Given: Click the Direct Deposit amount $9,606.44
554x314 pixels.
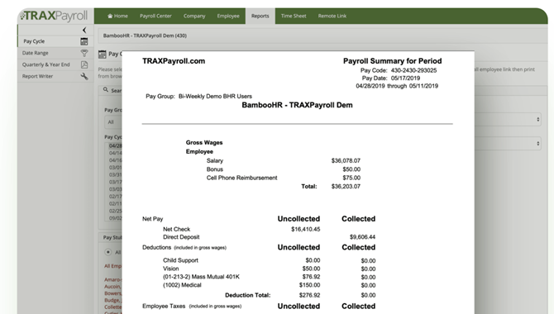Looking at the screenshot, I should pyautogui.click(x=362, y=237).
